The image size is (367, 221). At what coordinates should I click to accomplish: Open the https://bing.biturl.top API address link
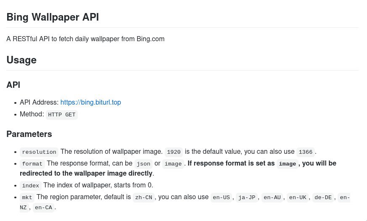coord(90,103)
